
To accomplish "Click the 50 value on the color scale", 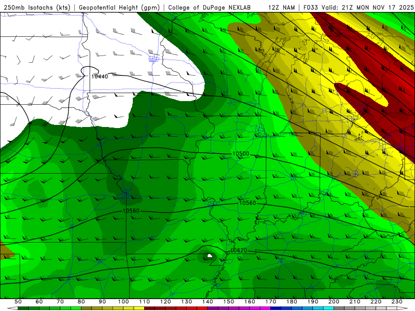I will click(18, 302).
